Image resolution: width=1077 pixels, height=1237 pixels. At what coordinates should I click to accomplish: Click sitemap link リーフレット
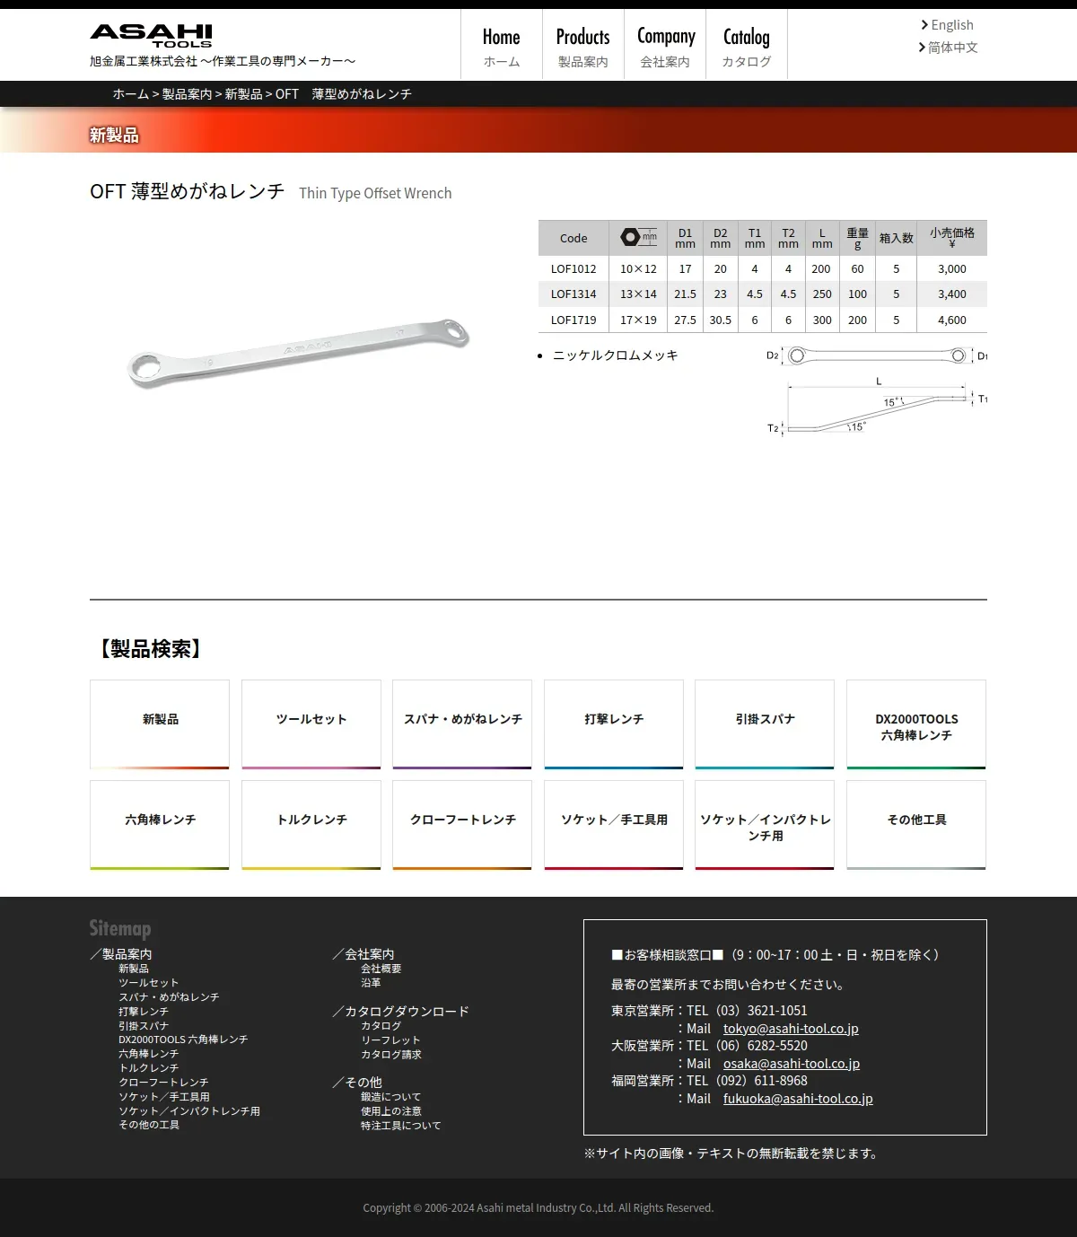coord(390,1040)
